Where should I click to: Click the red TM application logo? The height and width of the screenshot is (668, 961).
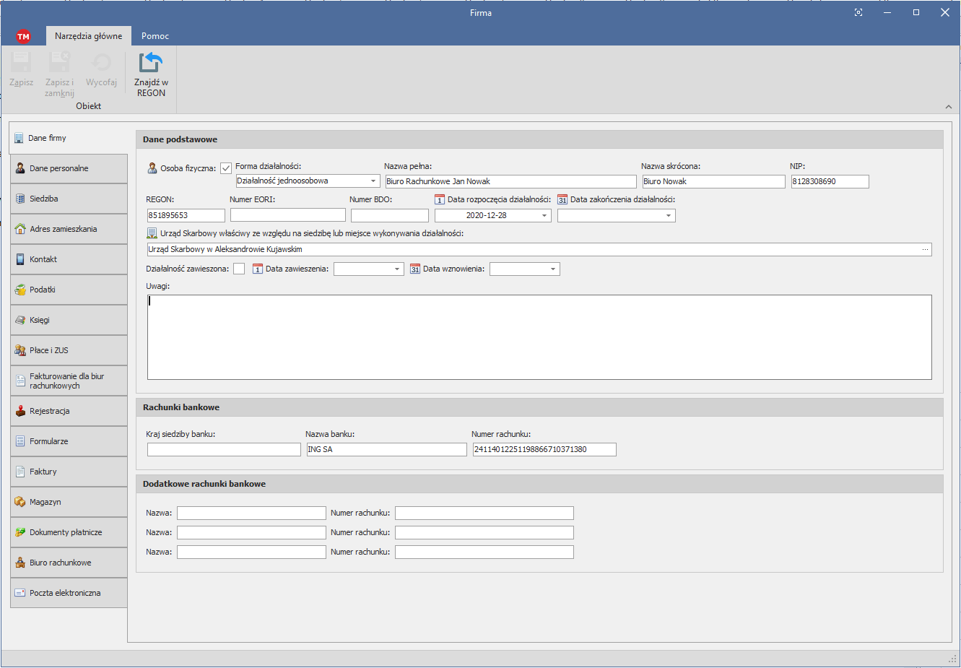pos(23,36)
